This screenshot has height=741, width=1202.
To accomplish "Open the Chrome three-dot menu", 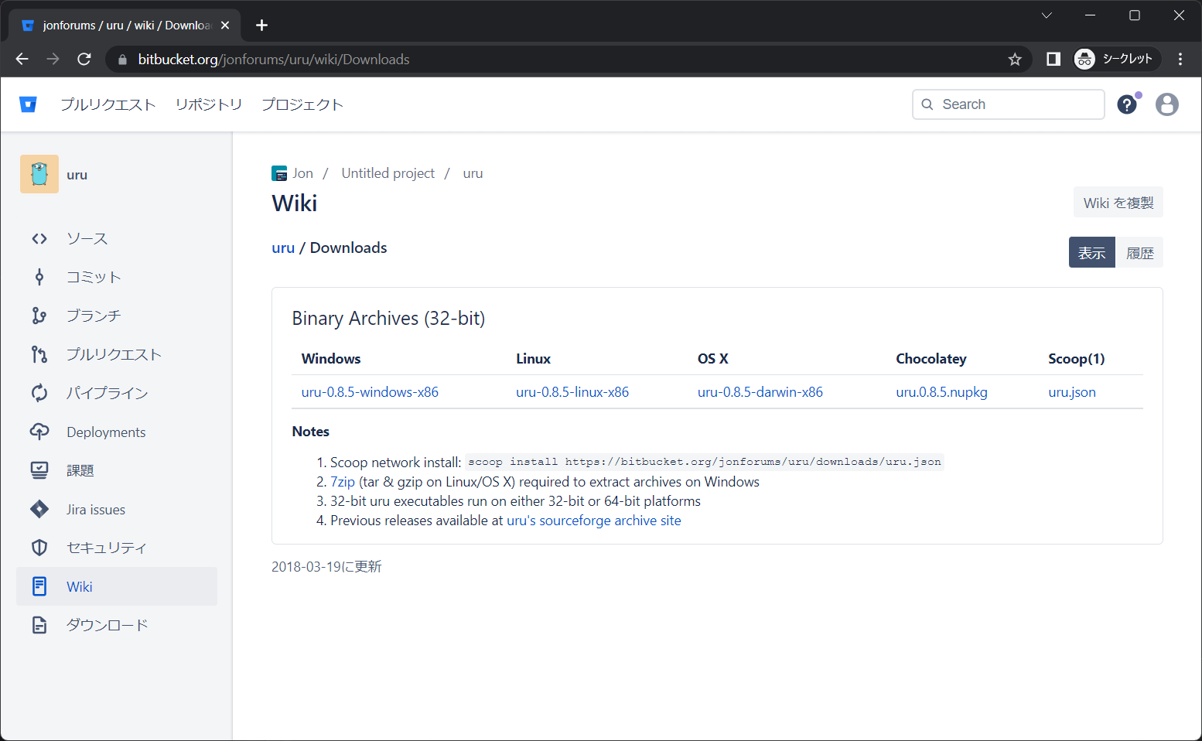I will pyautogui.click(x=1180, y=59).
